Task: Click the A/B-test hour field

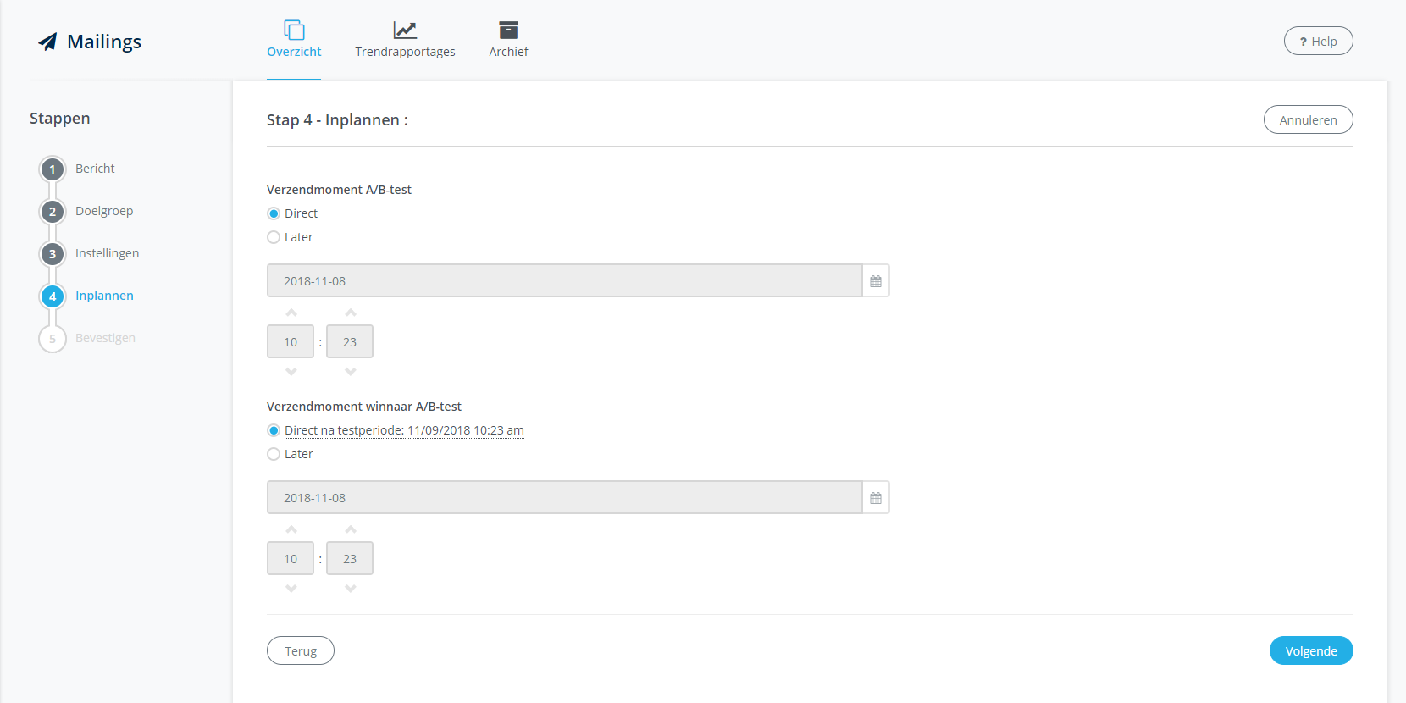Action: click(291, 341)
